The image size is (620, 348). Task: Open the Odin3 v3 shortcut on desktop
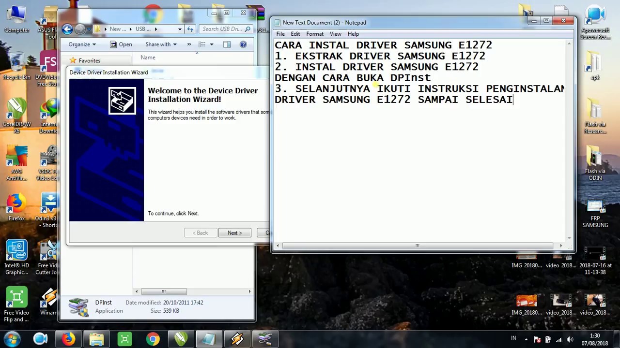click(x=48, y=210)
